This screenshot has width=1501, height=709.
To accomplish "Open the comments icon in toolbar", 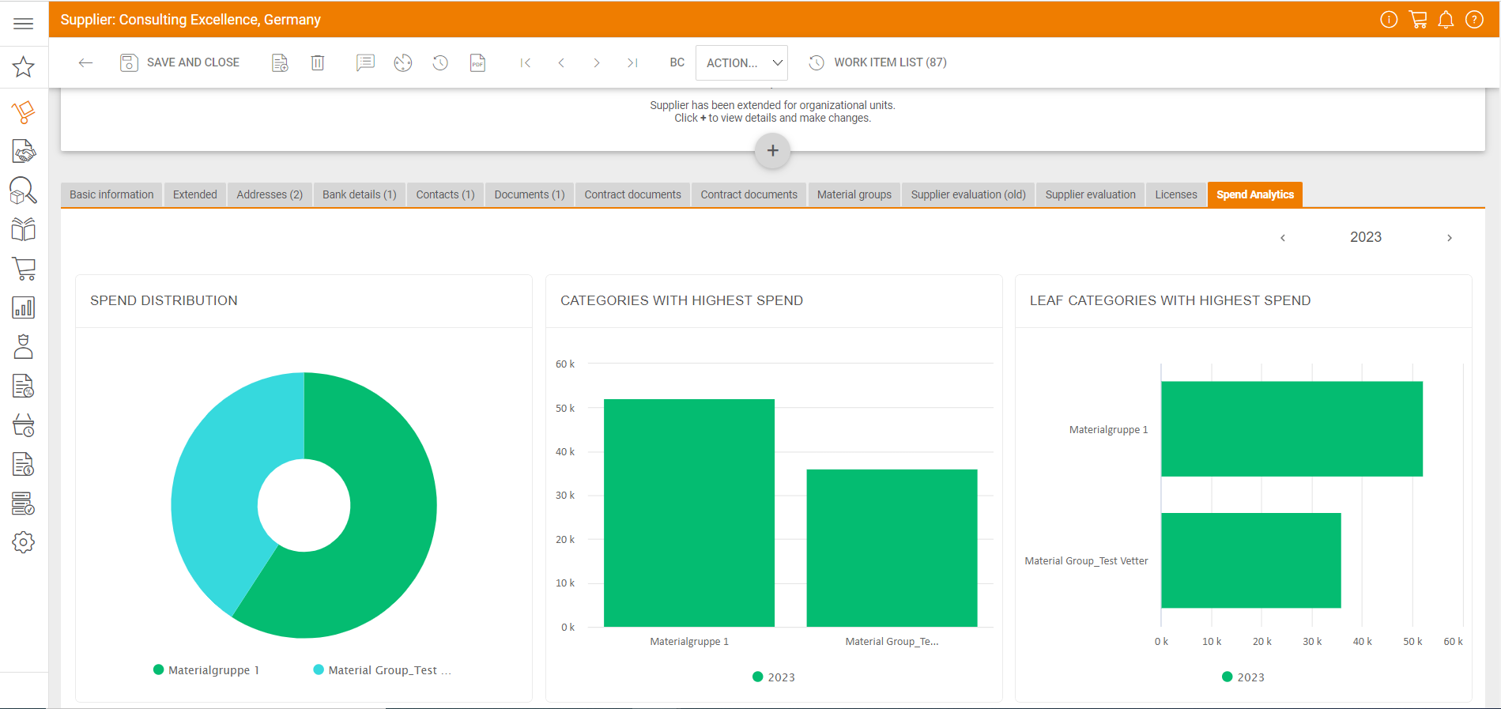I will click(x=364, y=62).
